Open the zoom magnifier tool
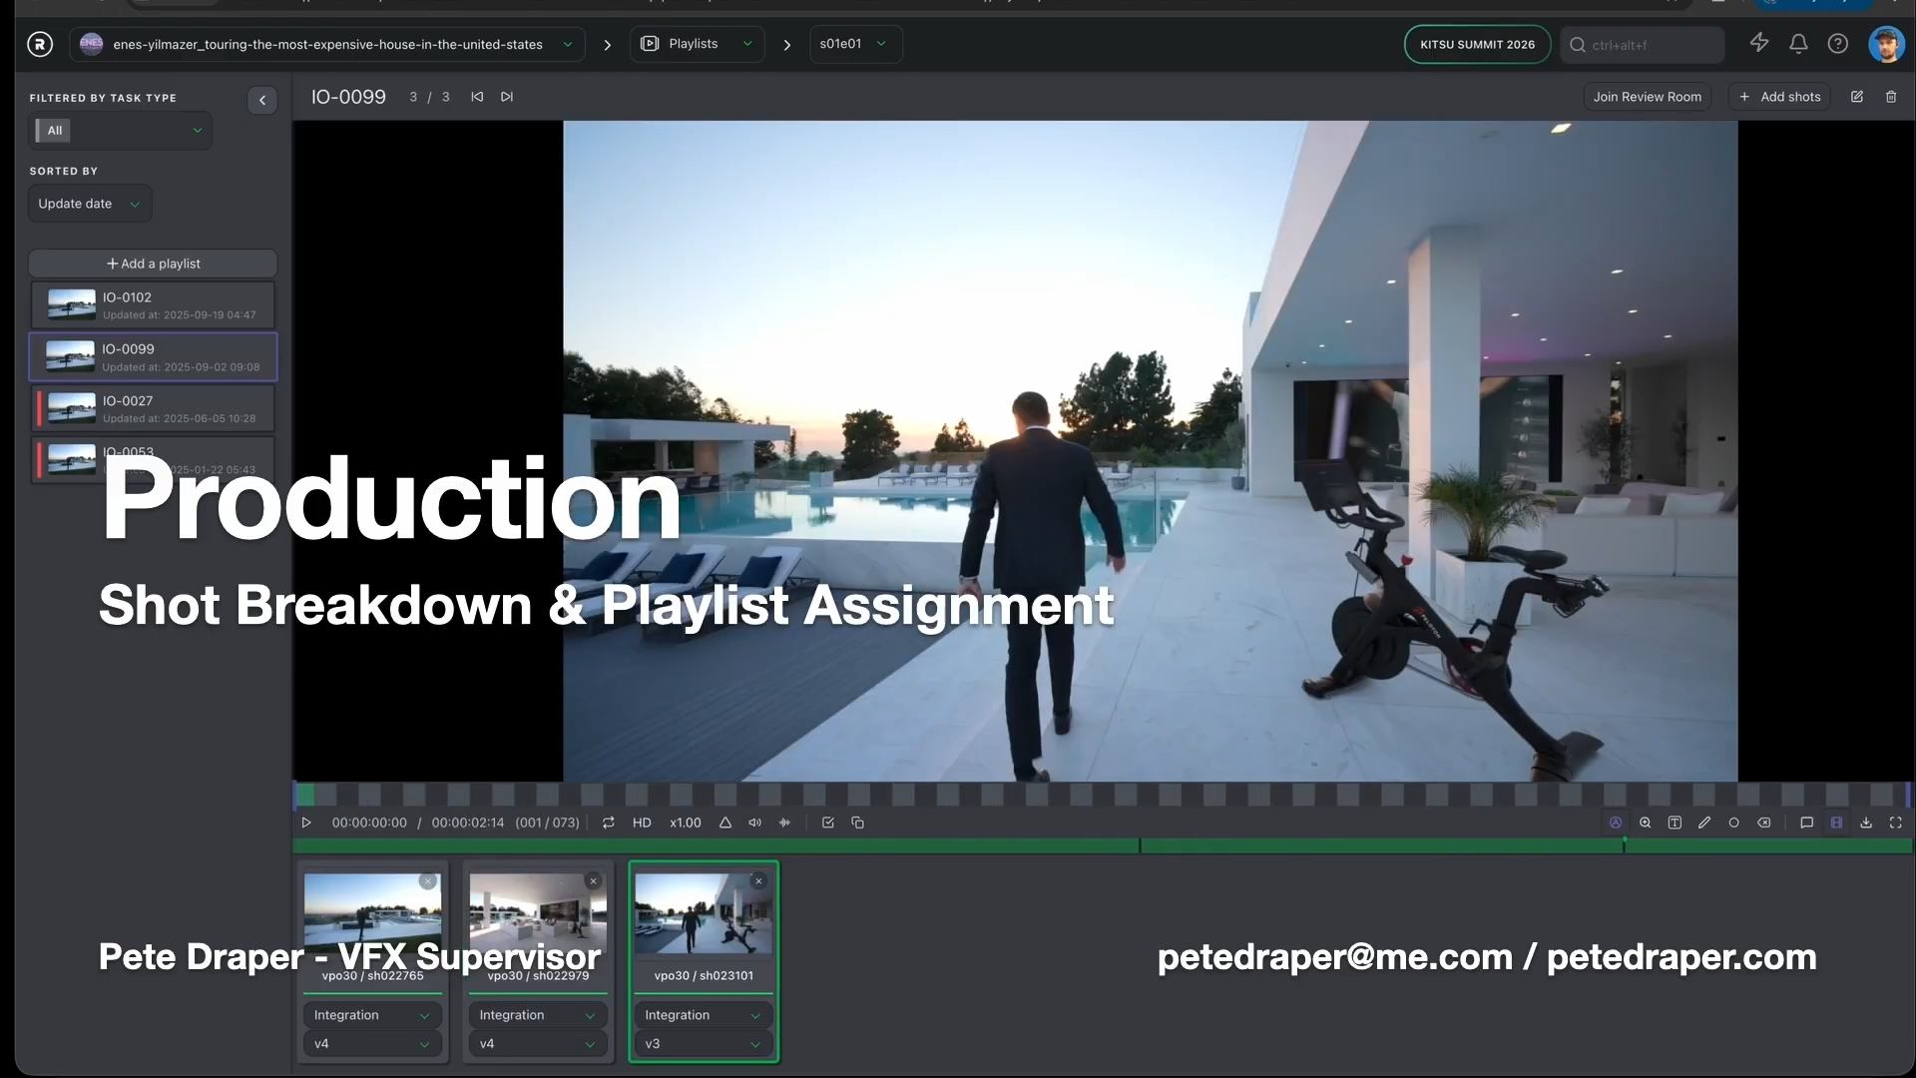1916x1078 pixels. 1645,822
